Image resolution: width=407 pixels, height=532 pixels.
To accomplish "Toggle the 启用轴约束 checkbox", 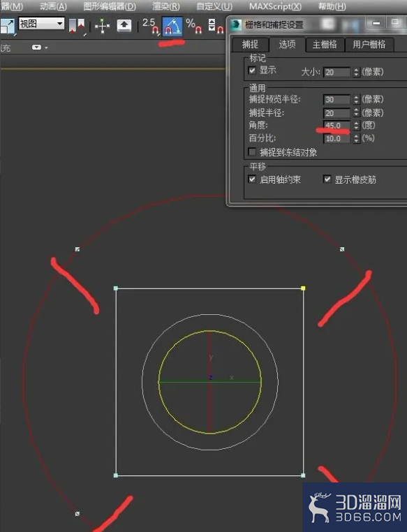I will coord(252,179).
